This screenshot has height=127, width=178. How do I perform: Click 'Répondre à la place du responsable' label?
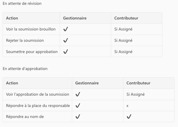[38, 106]
